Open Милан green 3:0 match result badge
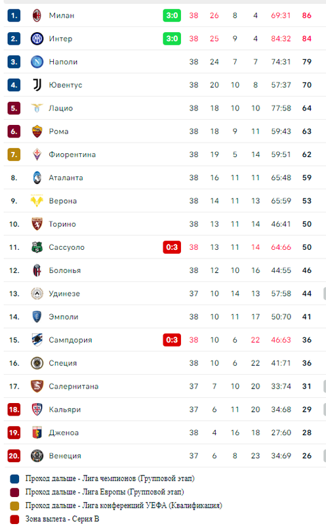326x526 pixels. point(172,15)
